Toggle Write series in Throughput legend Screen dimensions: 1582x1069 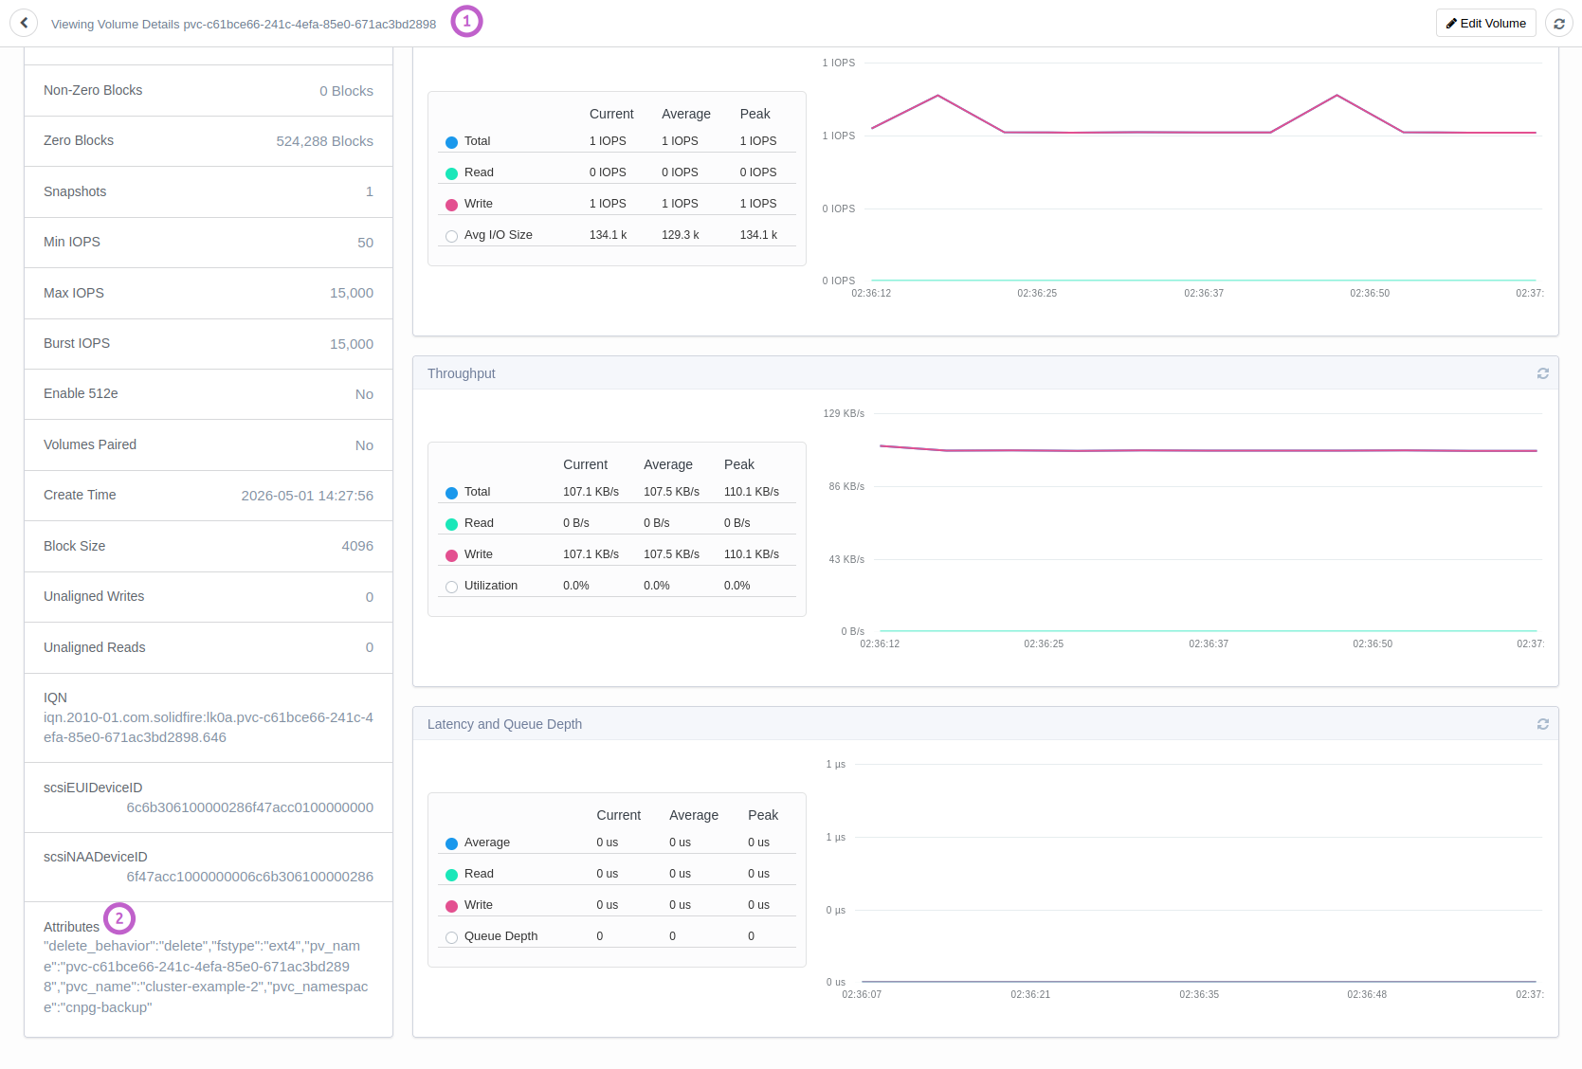point(452,555)
